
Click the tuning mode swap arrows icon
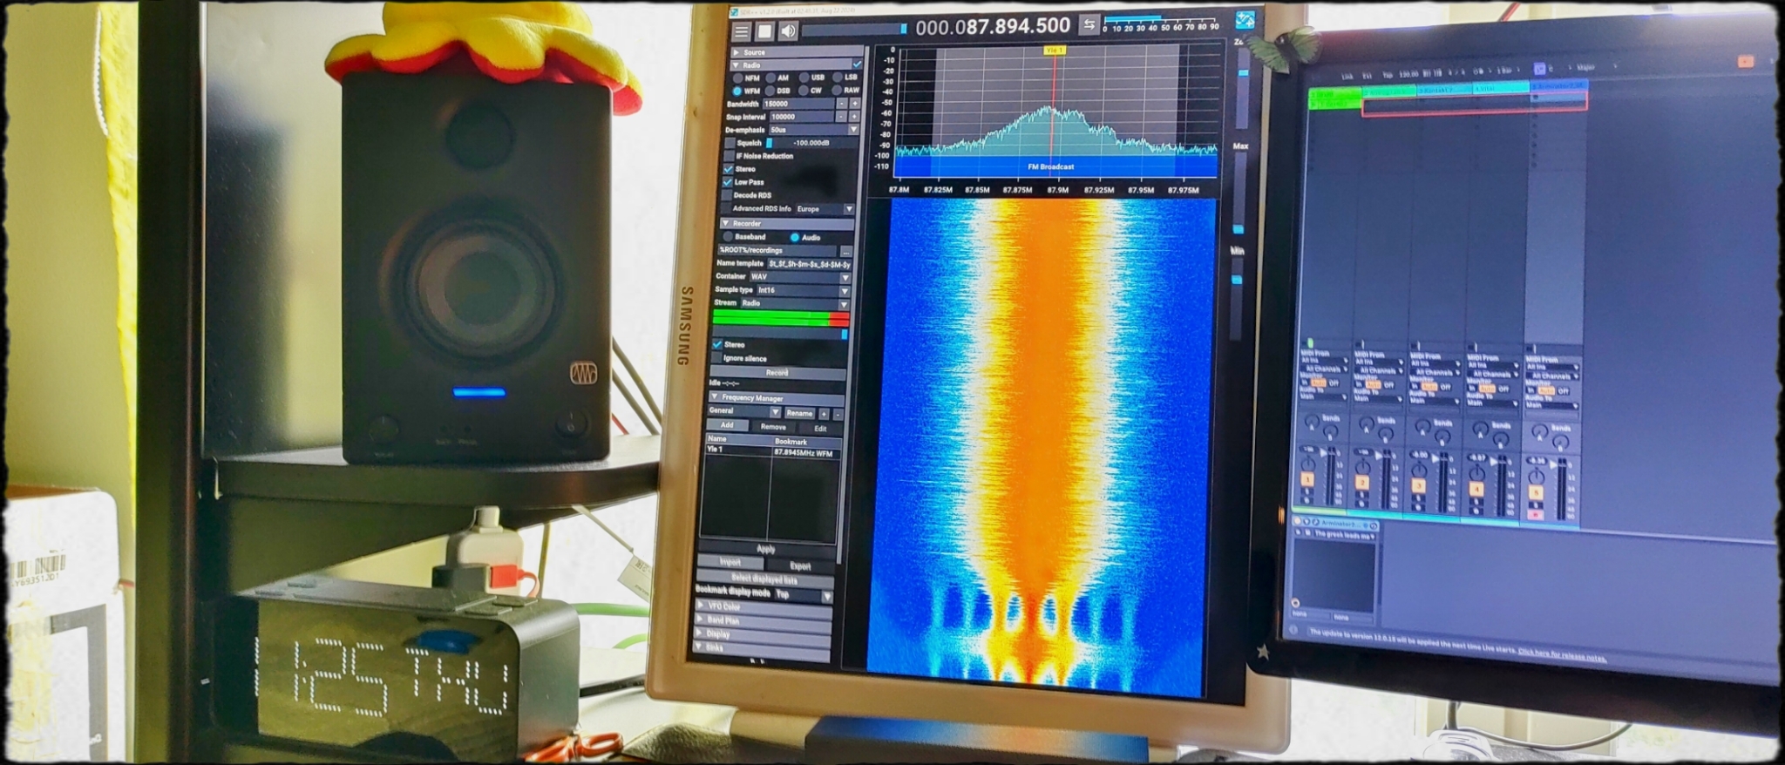[x=1089, y=25]
